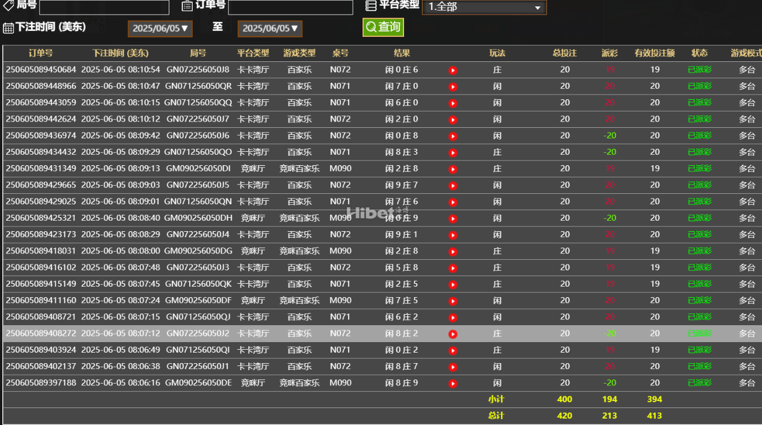Click calendar icon beside 下注时间 label

pos(8,27)
